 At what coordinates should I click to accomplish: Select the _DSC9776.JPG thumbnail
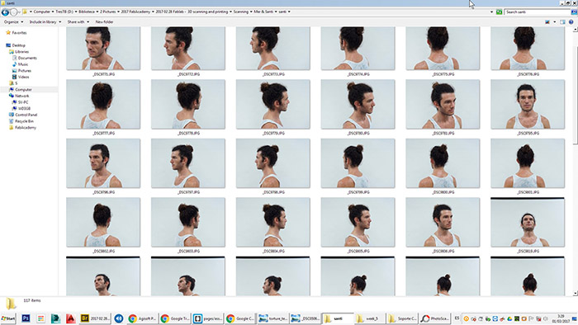528,48
